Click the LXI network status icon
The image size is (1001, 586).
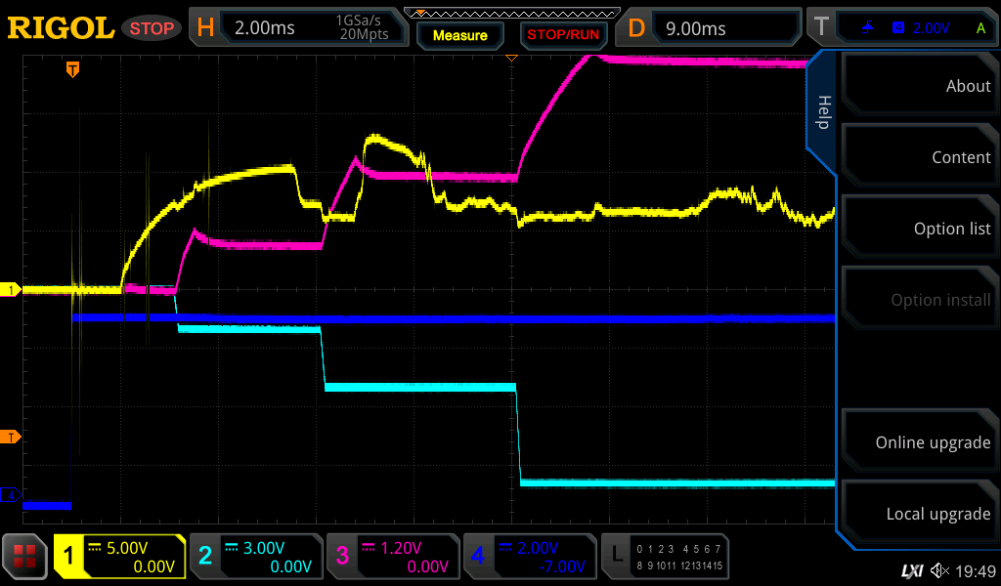(x=911, y=570)
